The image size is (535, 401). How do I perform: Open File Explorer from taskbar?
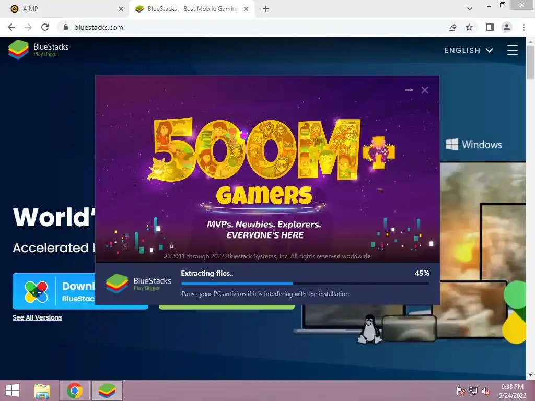click(42, 391)
